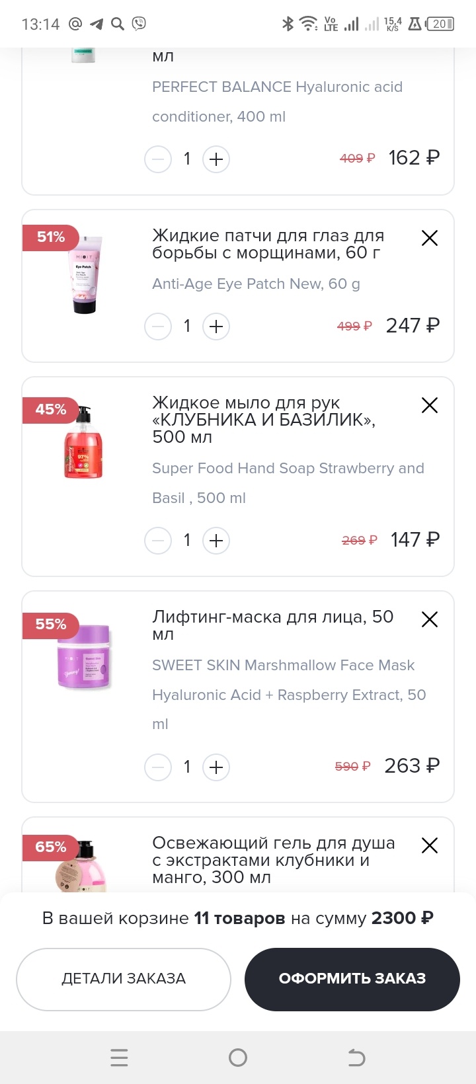
Task: Tap ДЕТАЛИ ЗАКАЗА button
Action: 124,979
